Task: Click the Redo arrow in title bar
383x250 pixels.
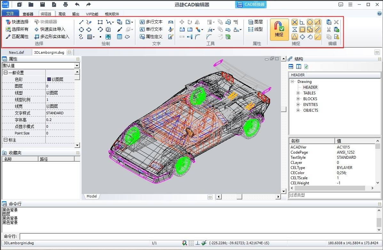Action: coord(88,4)
